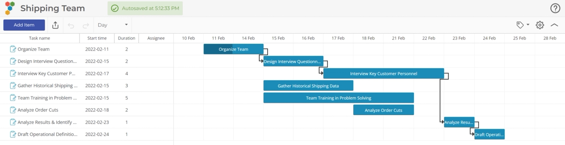Open the settings gear icon
Screen dimensions: 565x145
(x=540, y=25)
